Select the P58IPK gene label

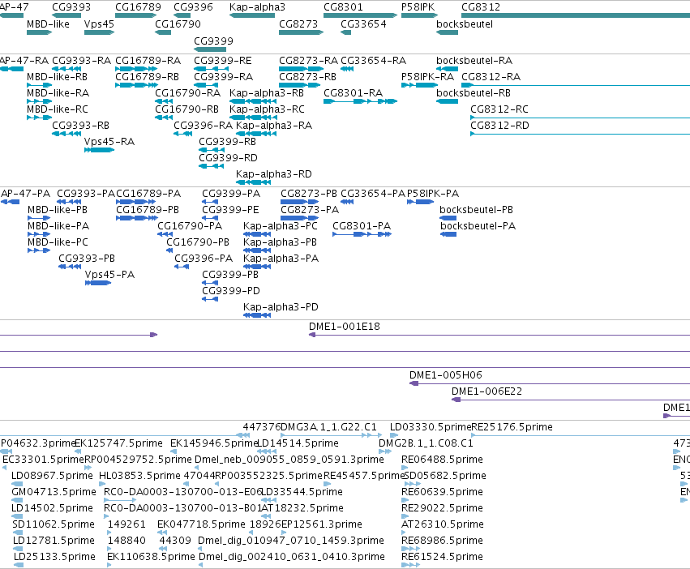point(418,7)
